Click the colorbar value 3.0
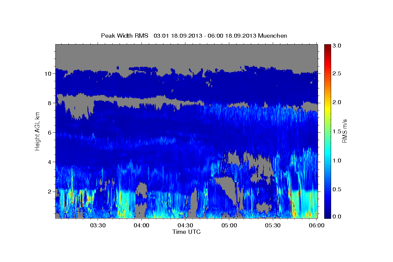 (337, 46)
